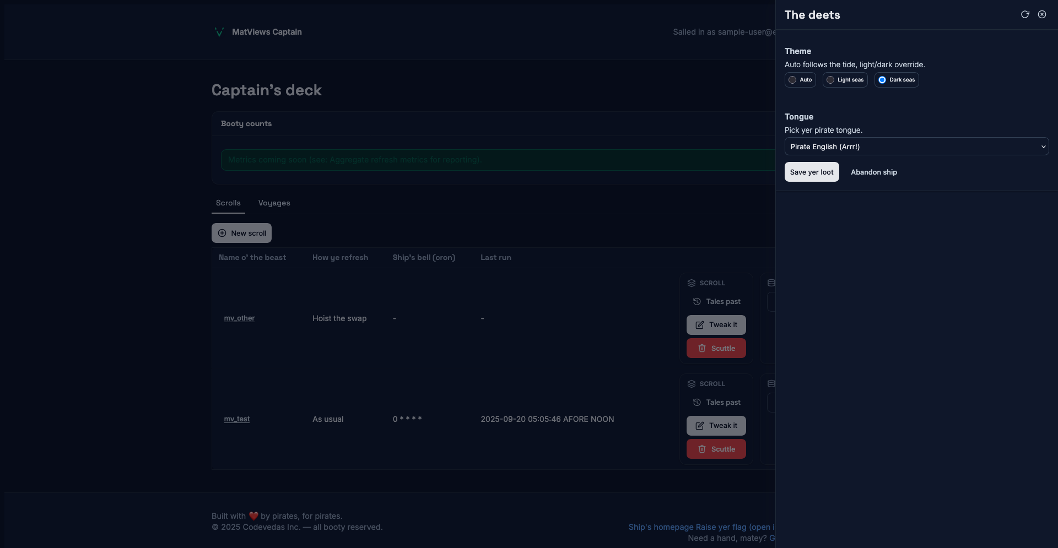Select the Light seas theme option
Screen dimensions: 1058x548
click(x=830, y=80)
